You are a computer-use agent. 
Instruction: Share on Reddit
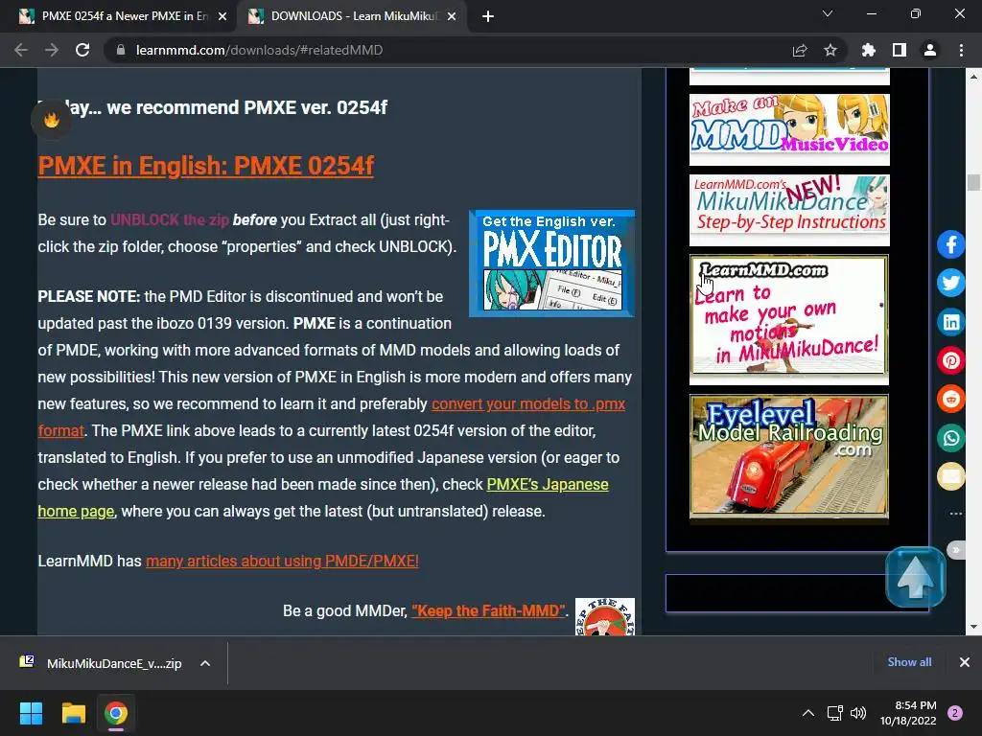click(950, 399)
